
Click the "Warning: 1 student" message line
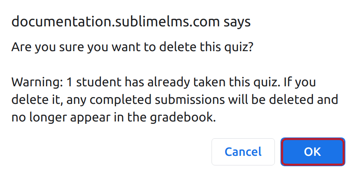(x=163, y=82)
